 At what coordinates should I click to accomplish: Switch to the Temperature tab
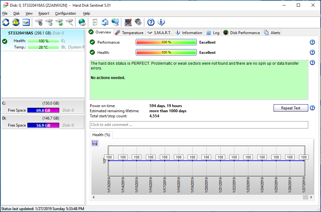point(129,33)
